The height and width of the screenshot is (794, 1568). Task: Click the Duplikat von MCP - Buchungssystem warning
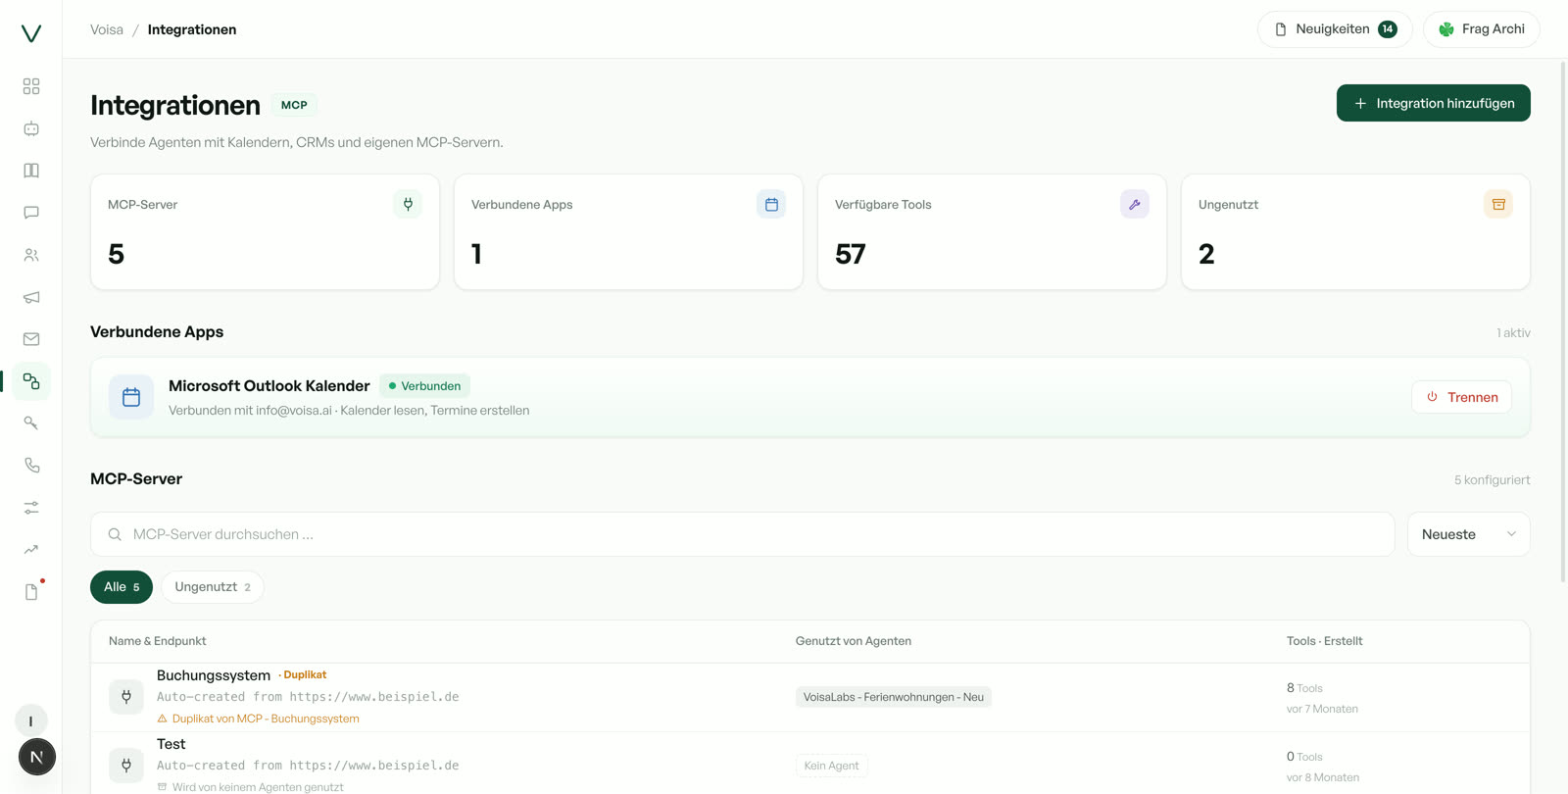(x=258, y=719)
